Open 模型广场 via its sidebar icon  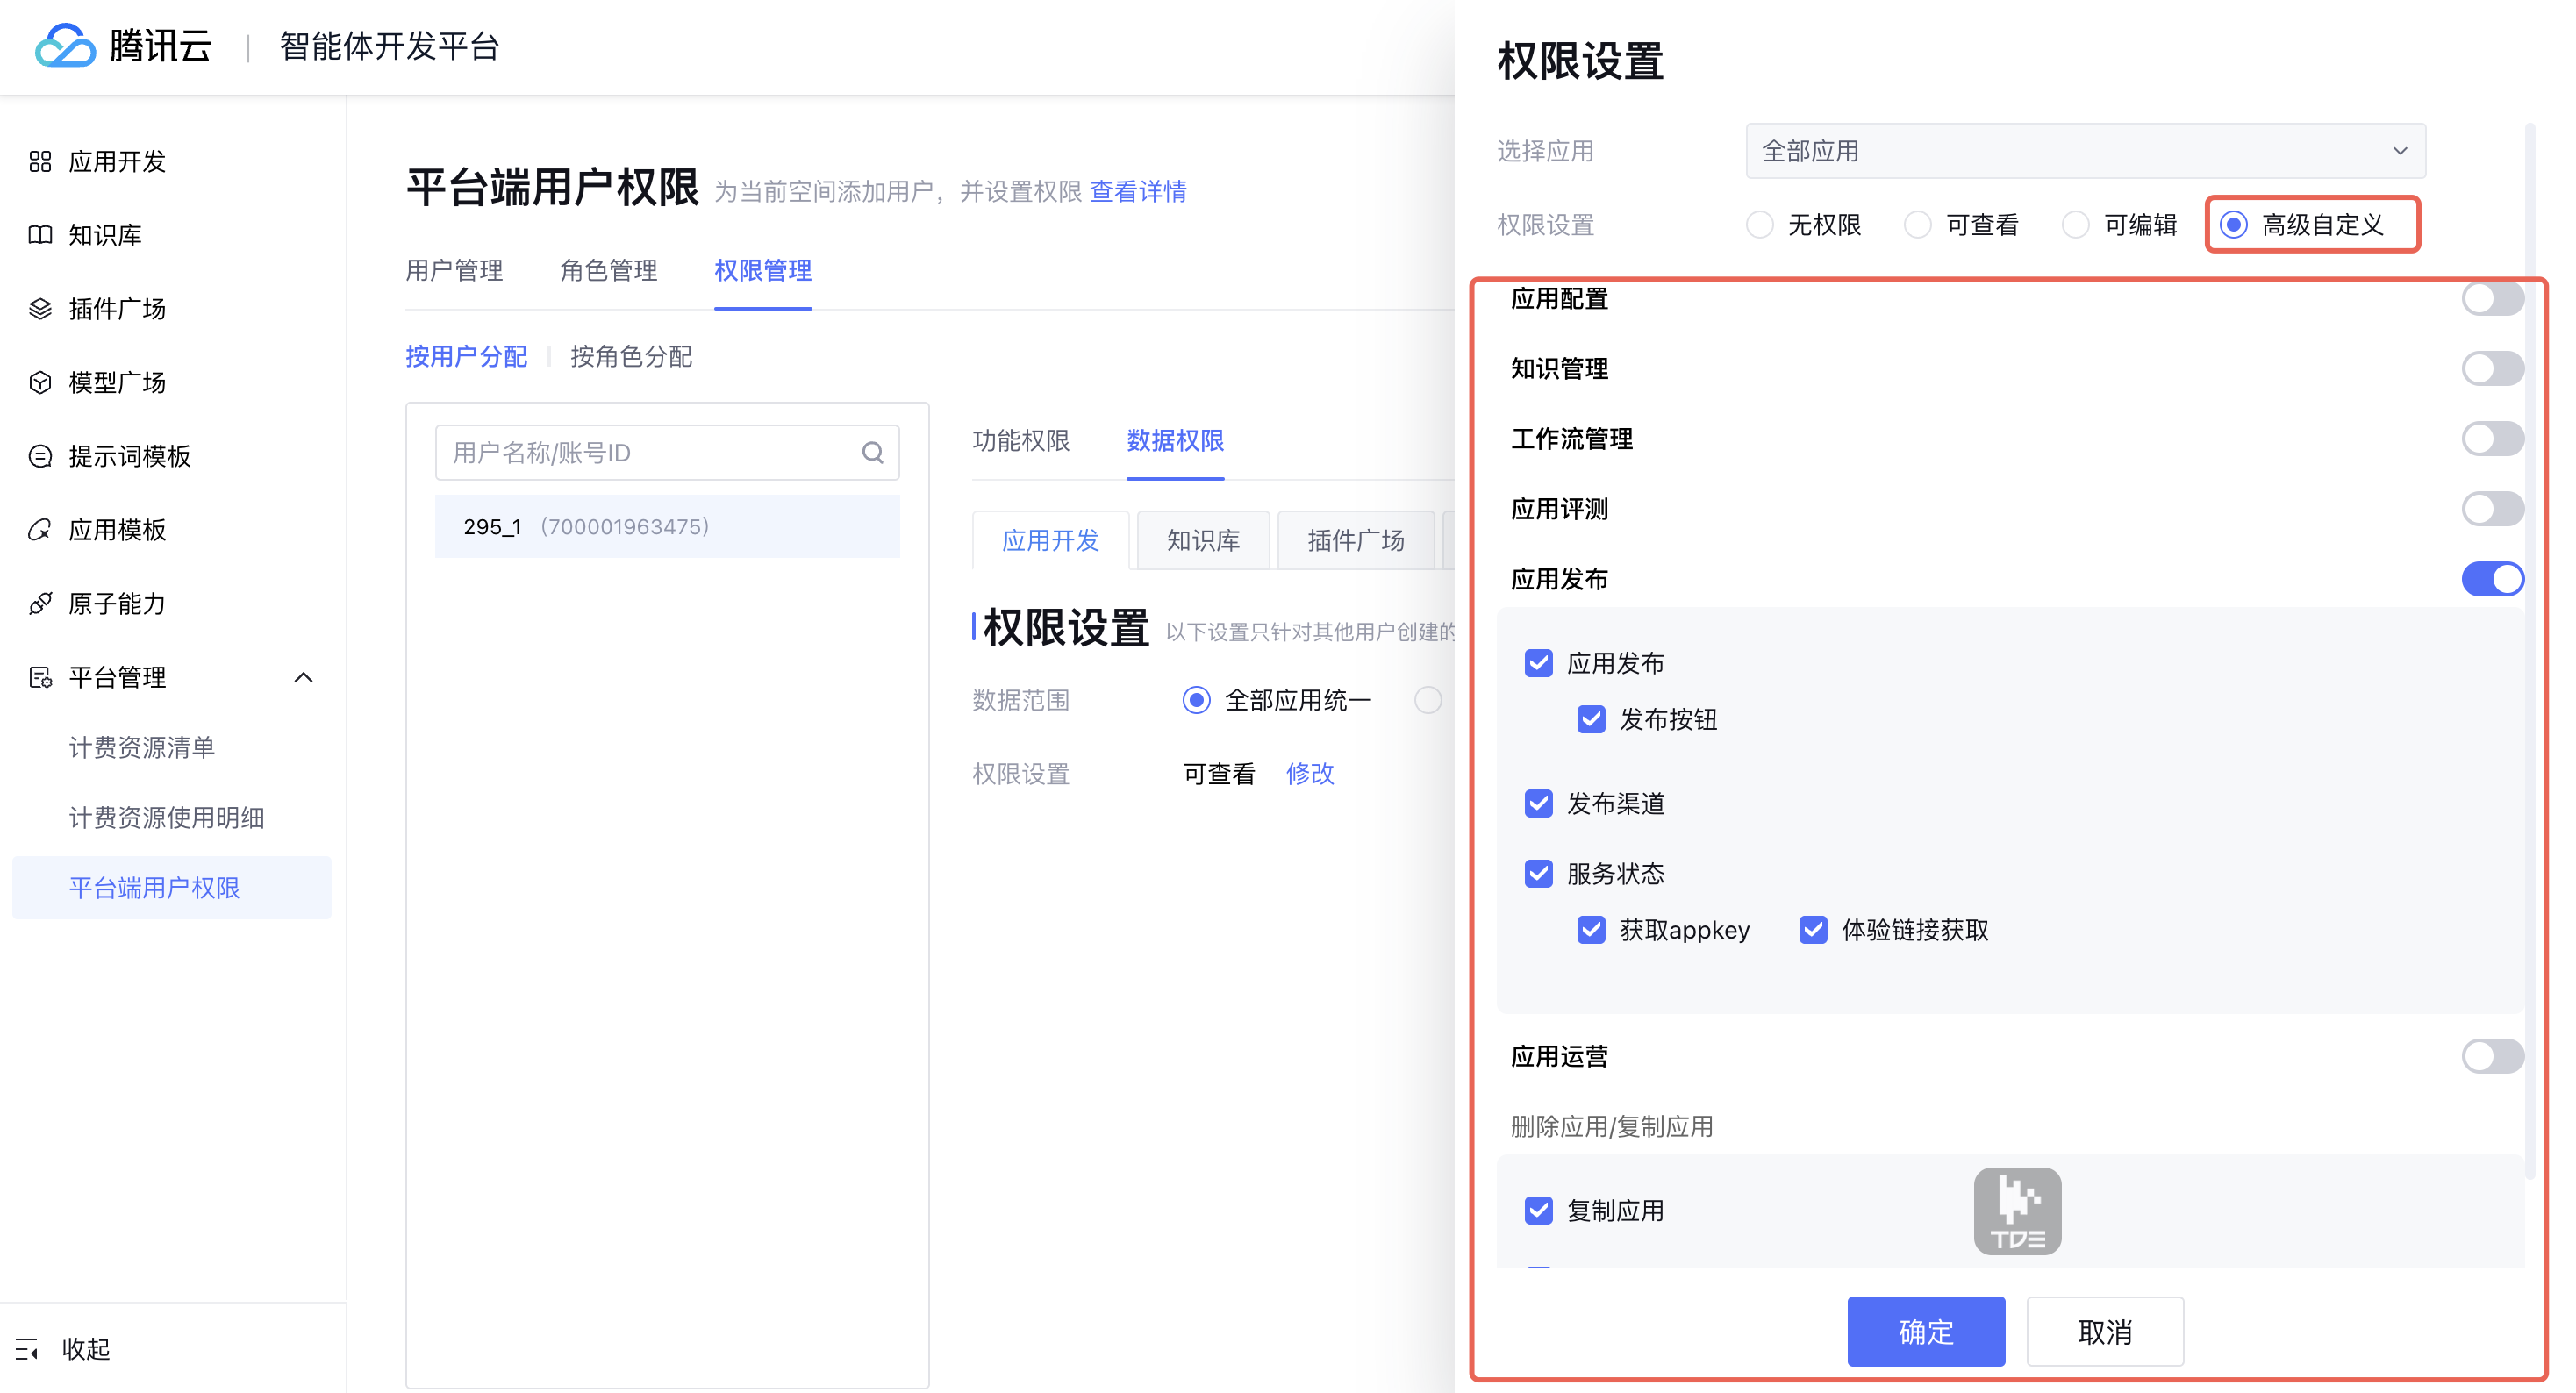pyautogui.click(x=40, y=382)
